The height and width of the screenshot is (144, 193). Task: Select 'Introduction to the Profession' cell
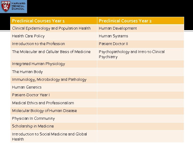[x=54, y=44]
